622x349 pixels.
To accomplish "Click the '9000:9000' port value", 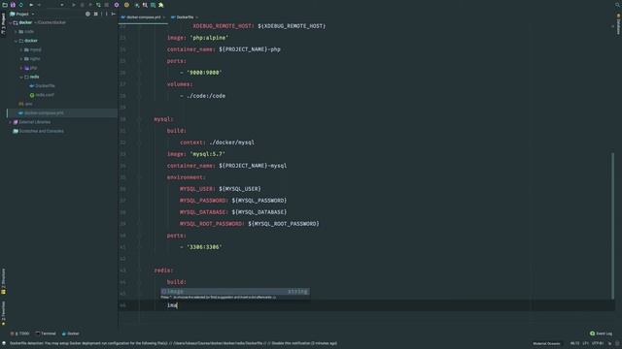I will point(204,73).
